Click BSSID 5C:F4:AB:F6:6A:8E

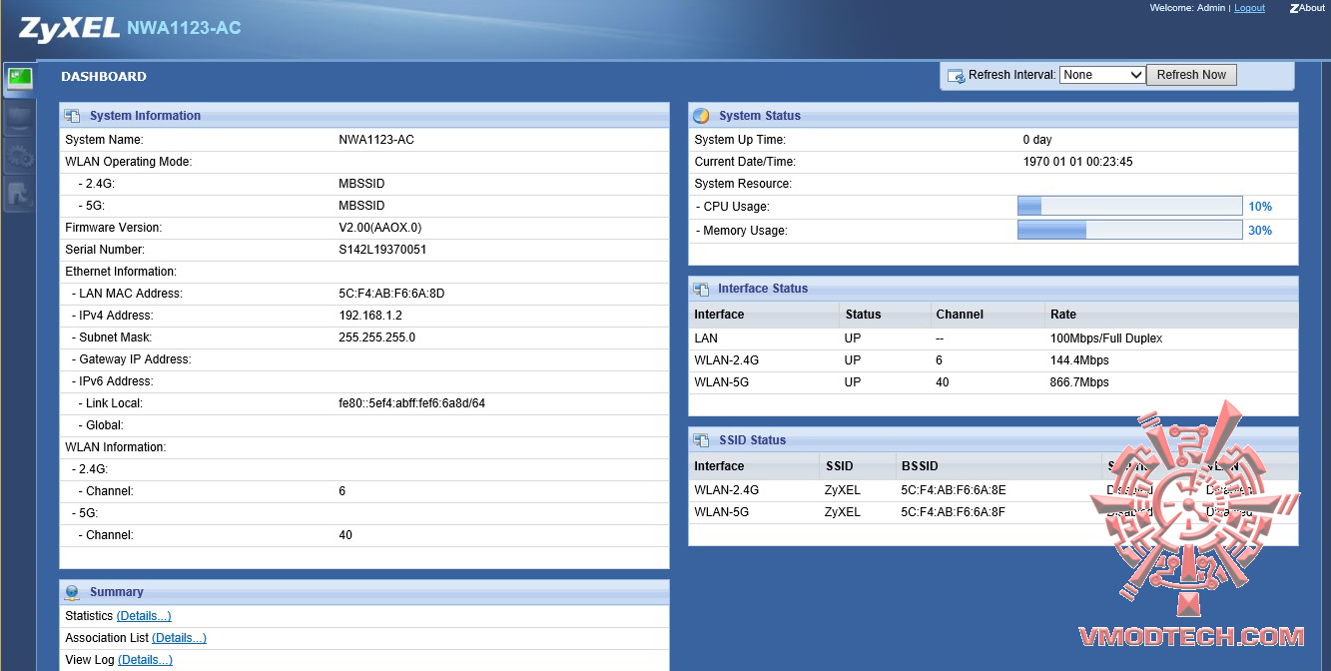point(954,490)
